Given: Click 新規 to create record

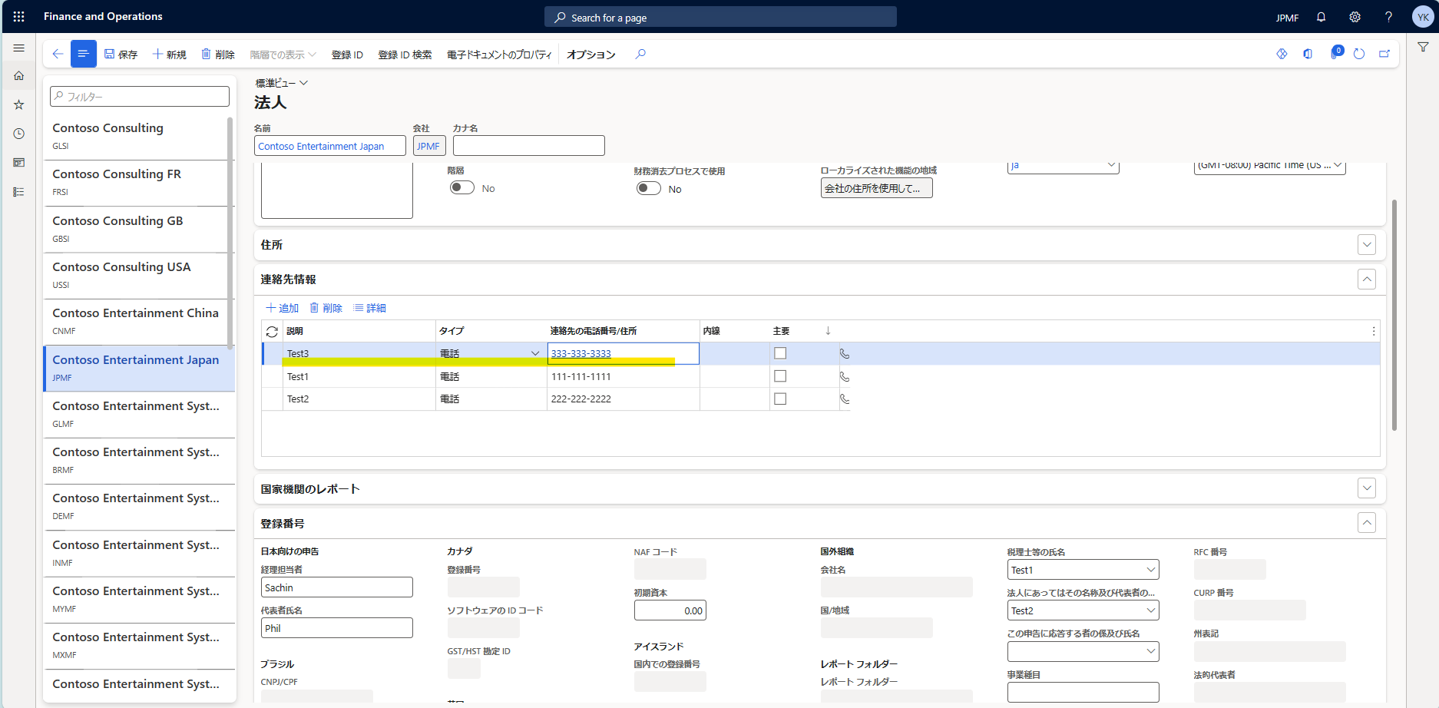Looking at the screenshot, I should pos(169,55).
